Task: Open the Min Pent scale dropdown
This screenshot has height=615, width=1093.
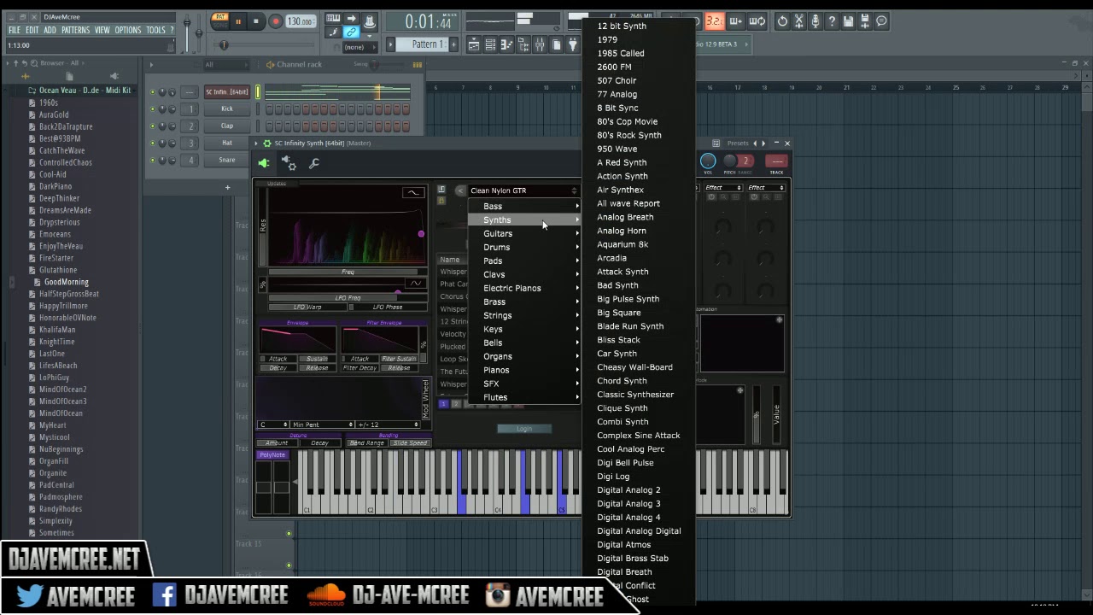Action: tap(322, 425)
